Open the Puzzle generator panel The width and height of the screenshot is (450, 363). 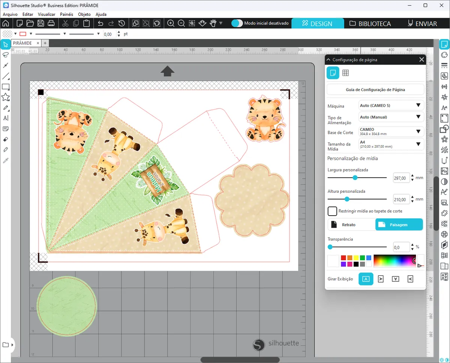click(x=444, y=213)
